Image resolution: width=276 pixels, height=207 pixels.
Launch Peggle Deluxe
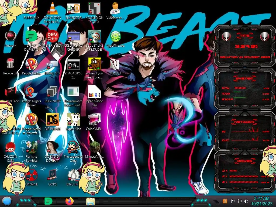(31, 64)
